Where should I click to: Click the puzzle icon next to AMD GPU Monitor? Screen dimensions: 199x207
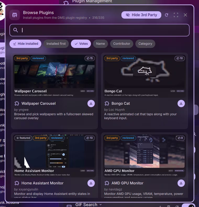coord(107,183)
